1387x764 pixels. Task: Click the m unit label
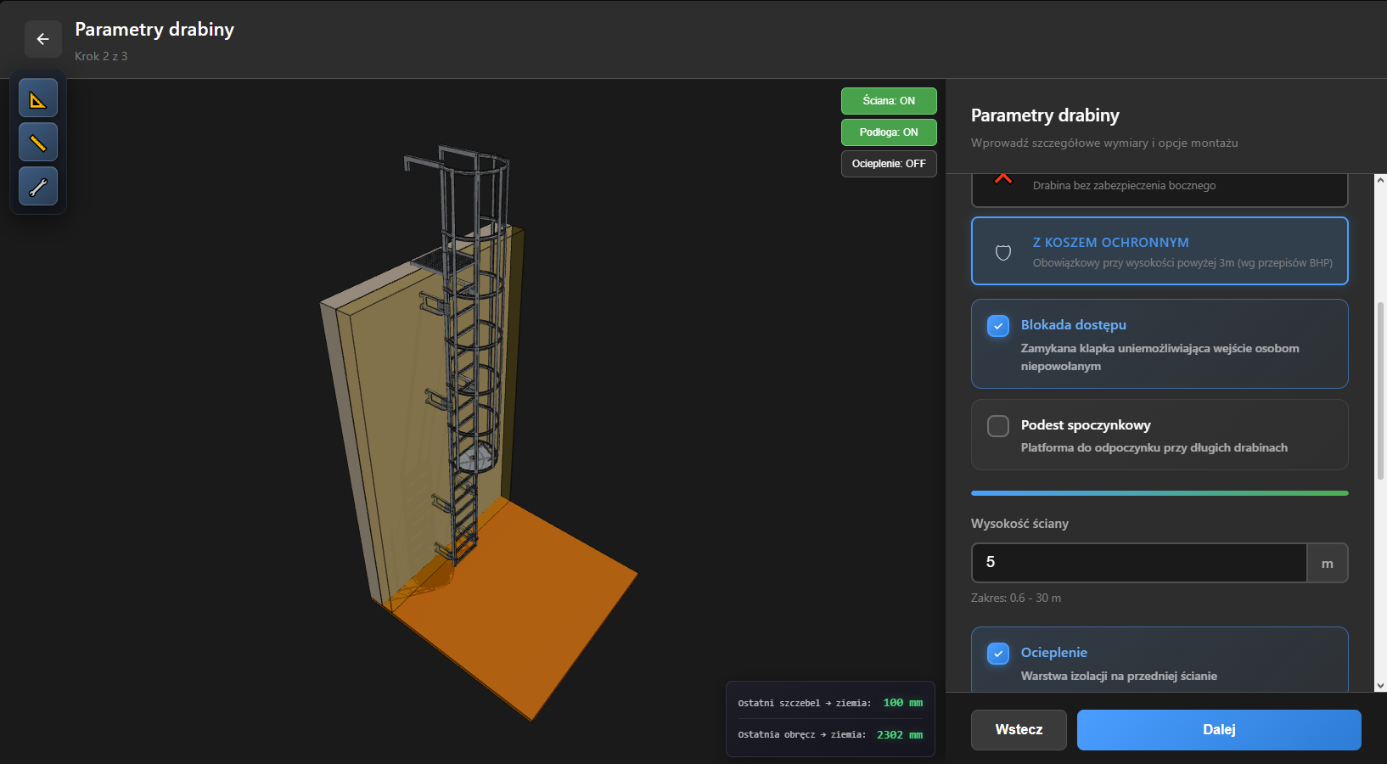click(x=1328, y=564)
